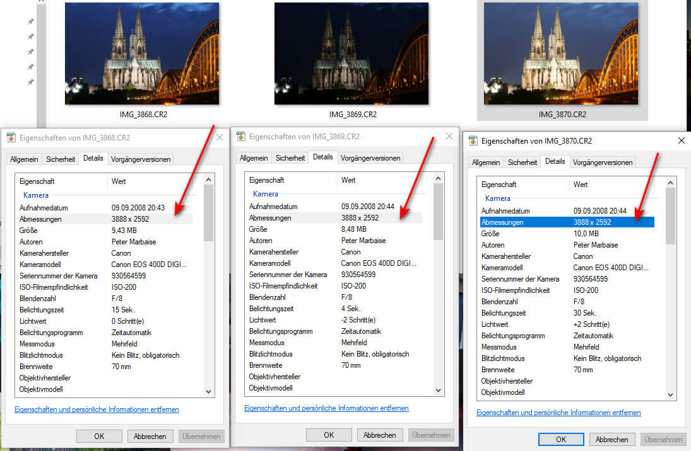Select '9,43 MB' size value in IMG_3868.CR2 dialog

tap(124, 230)
